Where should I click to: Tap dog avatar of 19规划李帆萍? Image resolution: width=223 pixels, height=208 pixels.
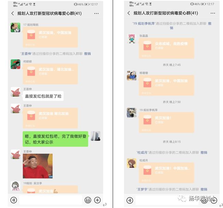point(132,113)
